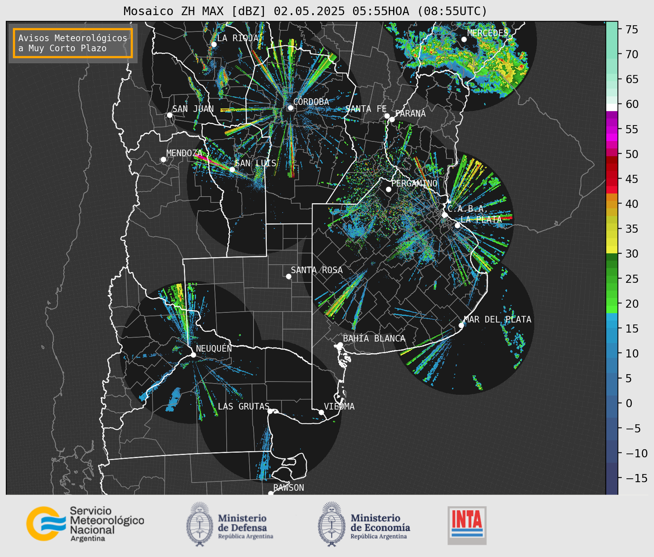Click the Mercedes city marker dot
The image size is (654, 557).
click(464, 39)
